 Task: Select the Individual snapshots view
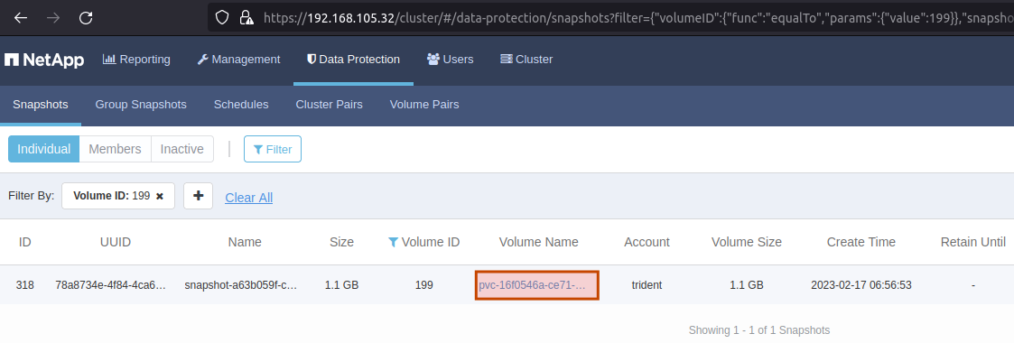pyautogui.click(x=44, y=149)
